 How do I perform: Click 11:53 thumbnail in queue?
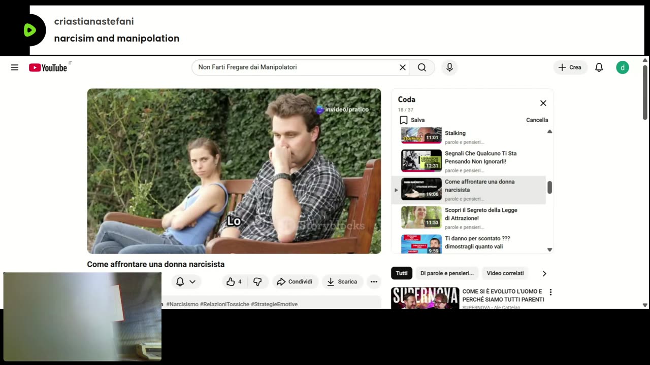click(x=421, y=217)
